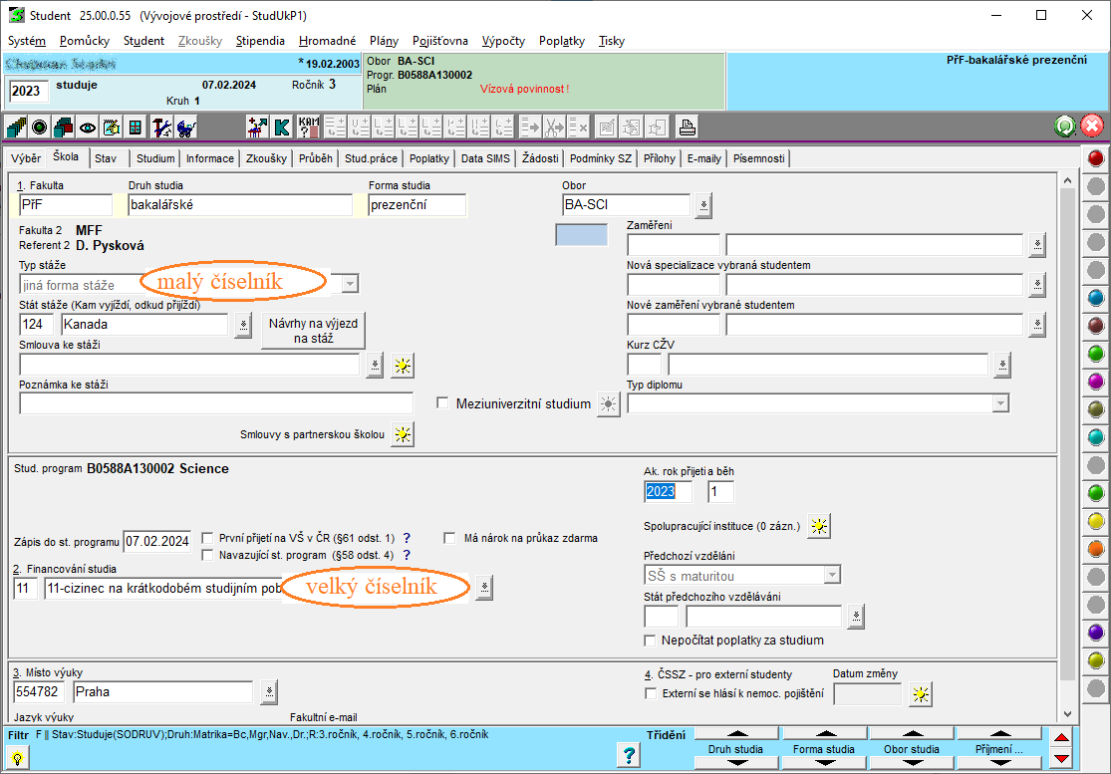Sort ascending by Druh studia
The height and width of the screenshot is (774, 1111).
tap(737, 733)
